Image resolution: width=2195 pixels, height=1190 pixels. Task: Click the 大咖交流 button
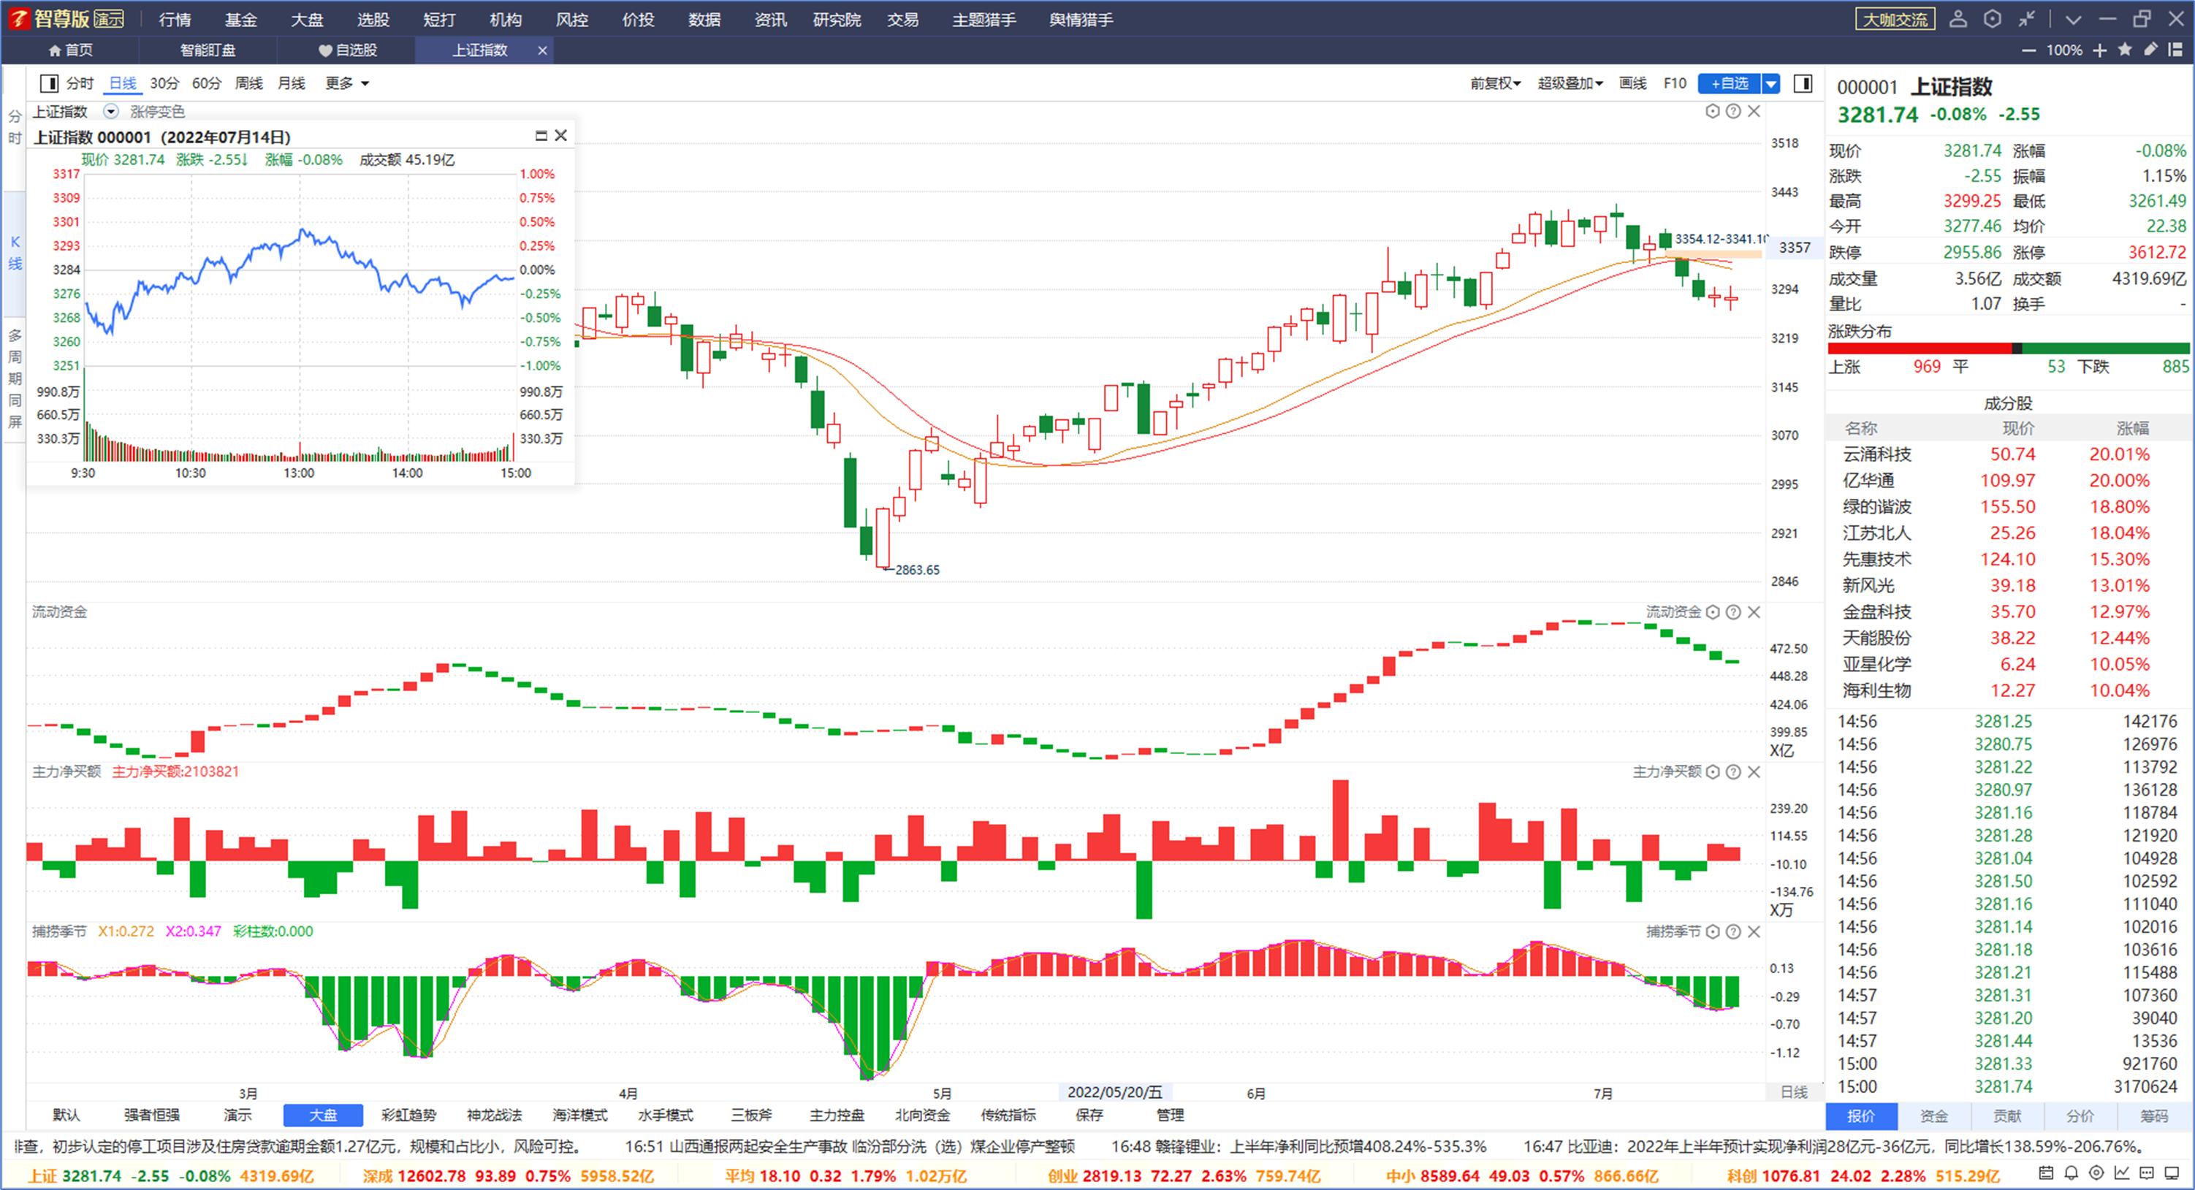[x=1895, y=19]
